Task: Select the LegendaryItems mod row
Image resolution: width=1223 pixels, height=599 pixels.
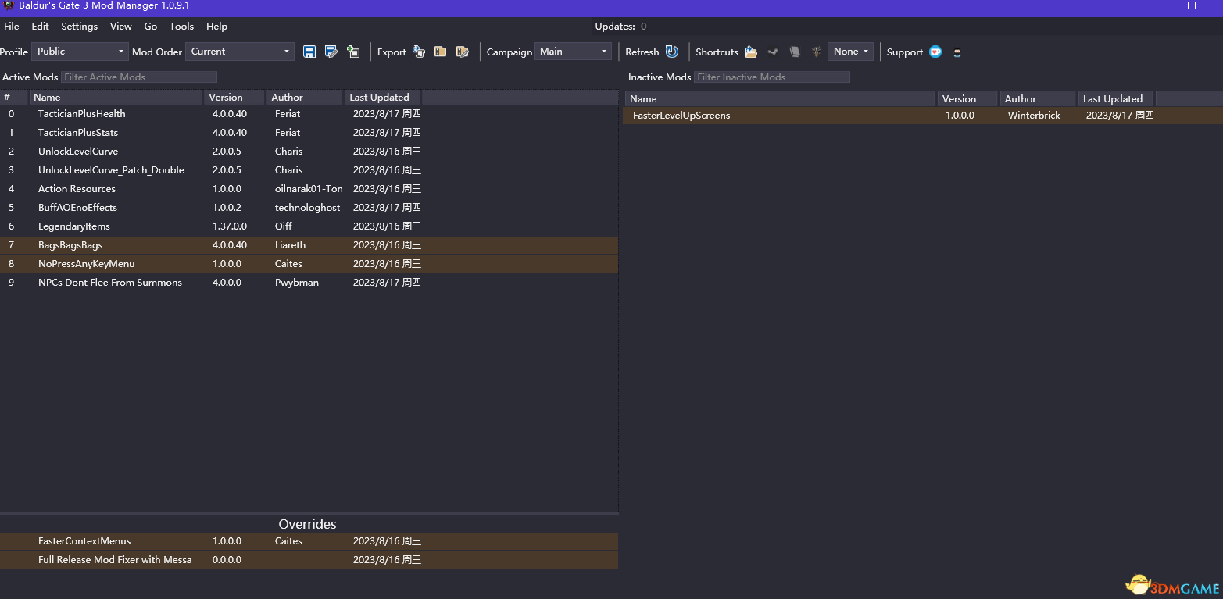Action: [x=74, y=226]
